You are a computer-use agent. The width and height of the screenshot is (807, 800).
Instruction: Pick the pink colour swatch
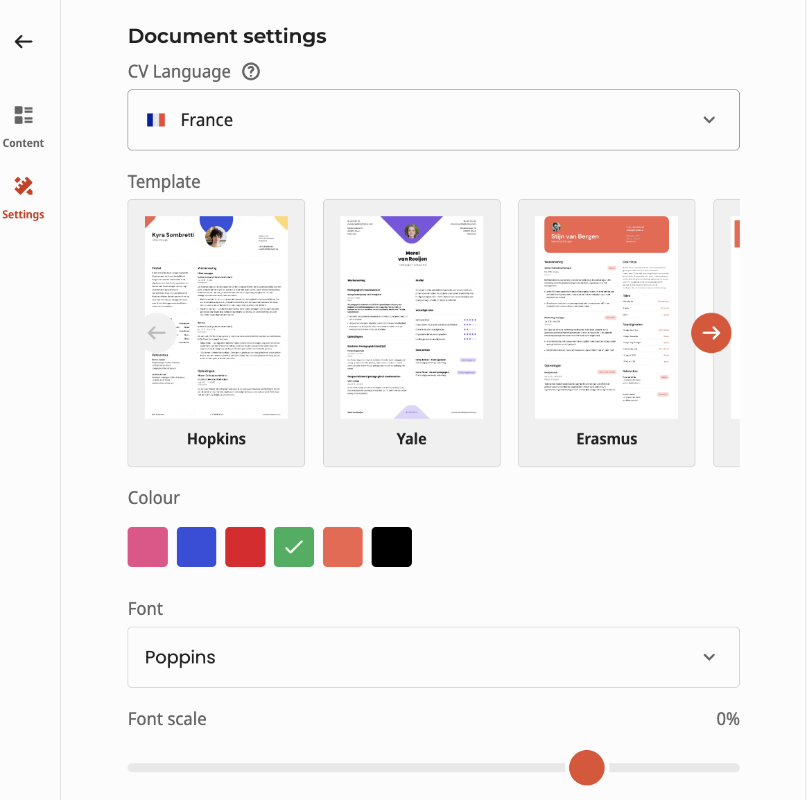148,547
